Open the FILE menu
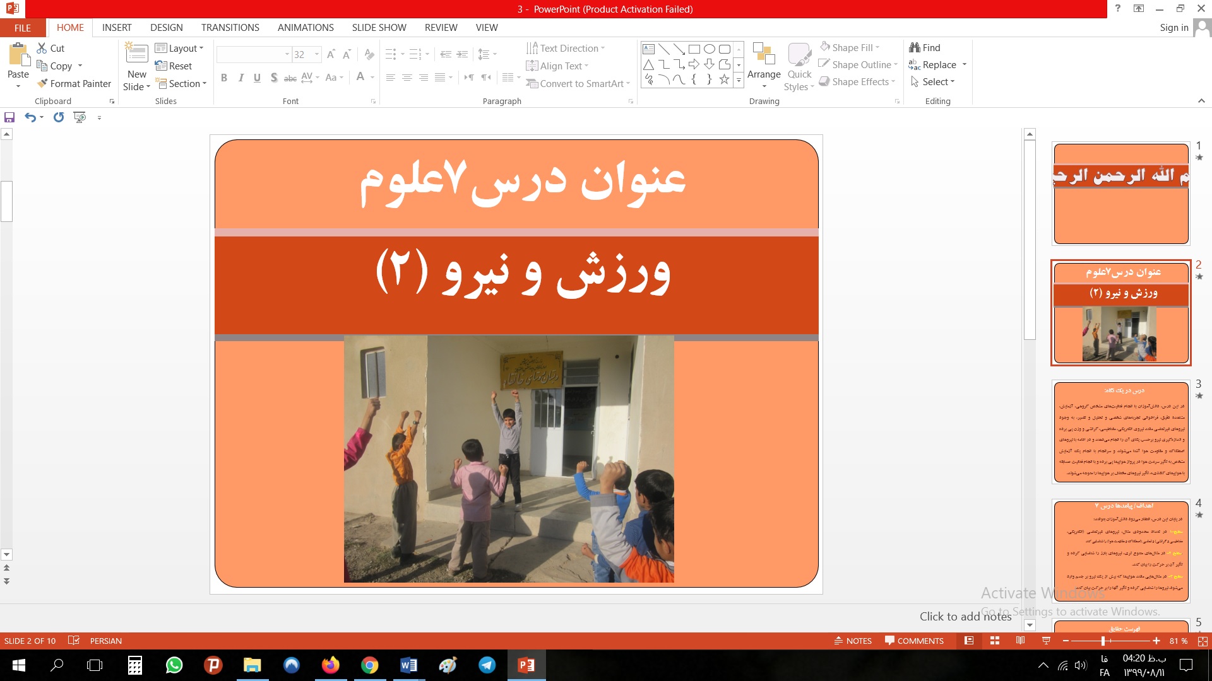Screen dimensions: 1212x681 coord(23,28)
